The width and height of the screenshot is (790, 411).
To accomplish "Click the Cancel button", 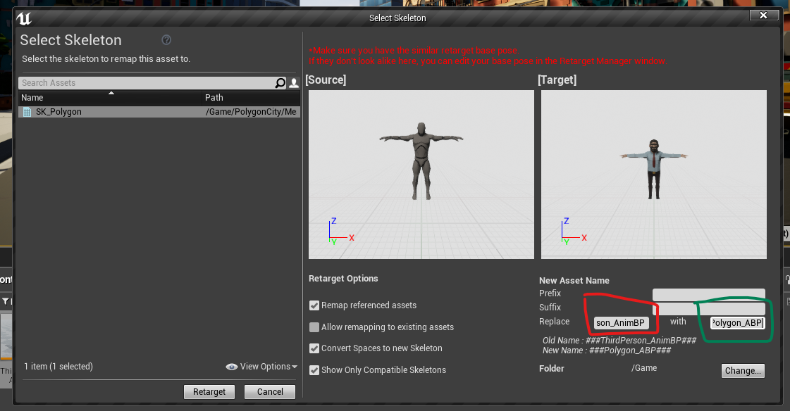I will pyautogui.click(x=269, y=391).
